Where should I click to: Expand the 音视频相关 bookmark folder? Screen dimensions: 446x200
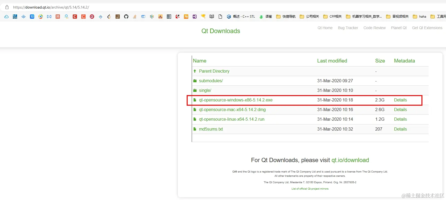[397, 17]
